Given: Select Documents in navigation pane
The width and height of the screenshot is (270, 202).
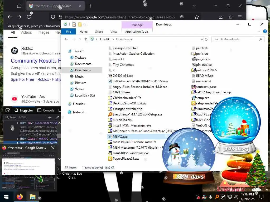Looking at the screenshot, I should coord(83,64).
